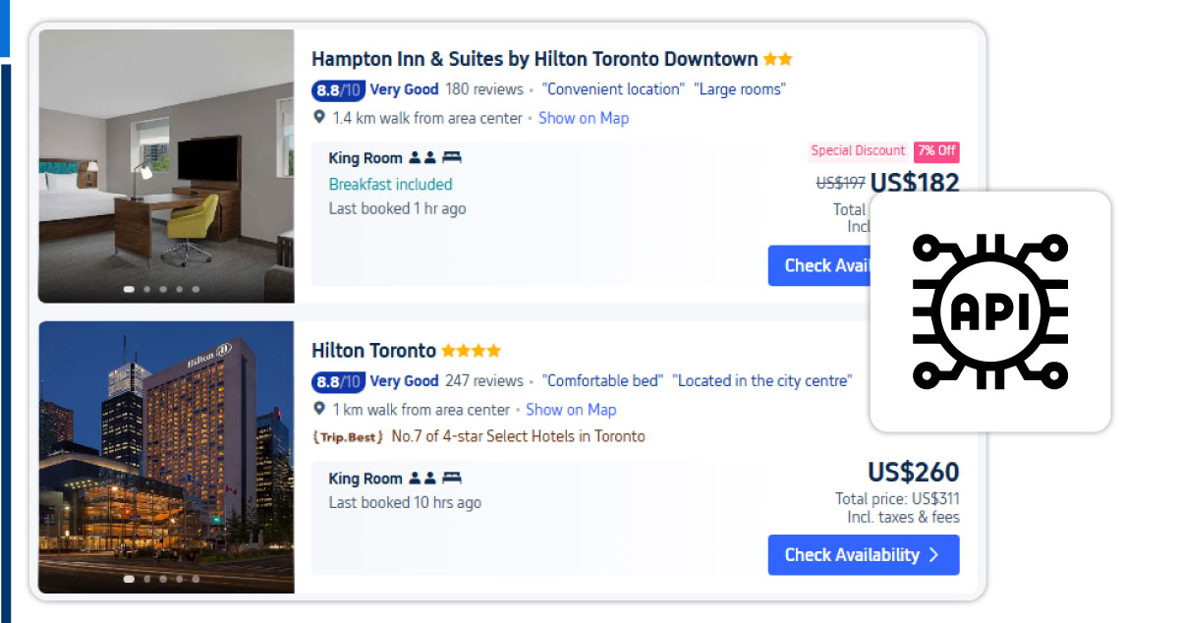Select the Hampton Inn room photo thumbnail
The height and width of the screenshot is (623, 1181).
(166, 165)
